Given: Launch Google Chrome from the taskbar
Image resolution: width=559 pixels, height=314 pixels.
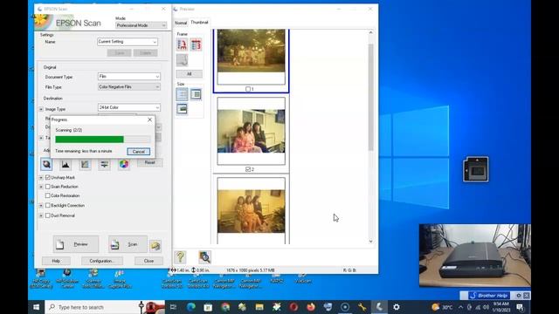Looking at the screenshot, I should point(225,307).
